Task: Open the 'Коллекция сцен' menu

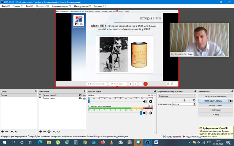Action: coord(60,6)
